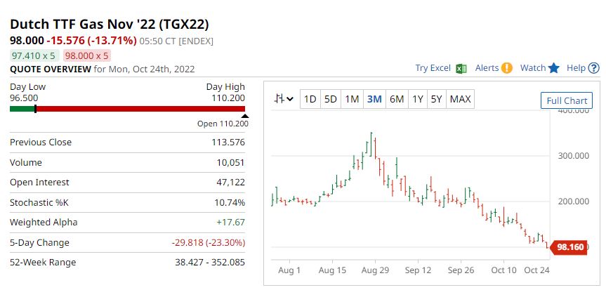Choose the 1Y chart timeframe
Image resolution: width=606 pixels, height=297 pixels.
[418, 99]
